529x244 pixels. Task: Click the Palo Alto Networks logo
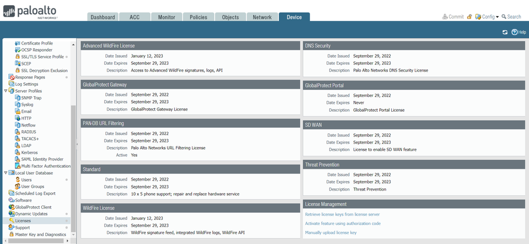click(30, 12)
